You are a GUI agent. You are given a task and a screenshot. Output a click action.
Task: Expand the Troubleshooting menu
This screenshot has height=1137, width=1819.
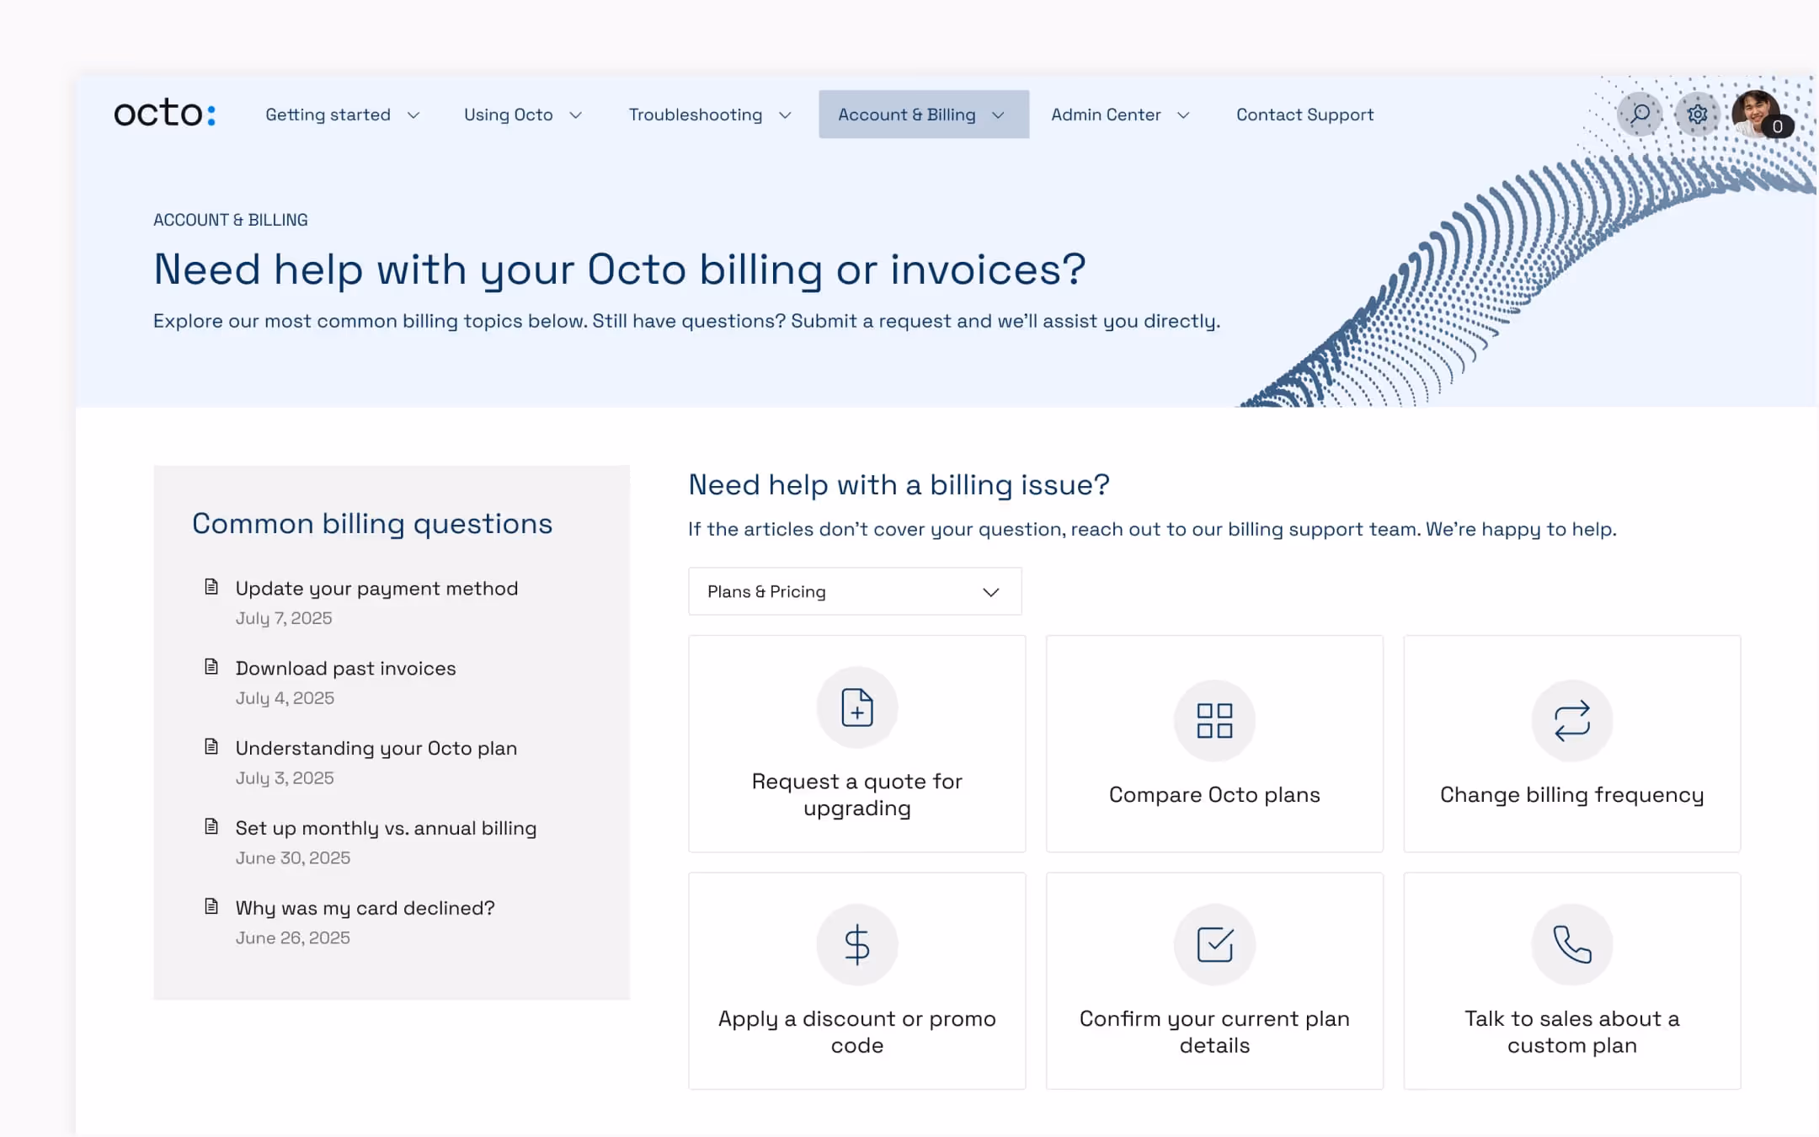[x=709, y=115]
